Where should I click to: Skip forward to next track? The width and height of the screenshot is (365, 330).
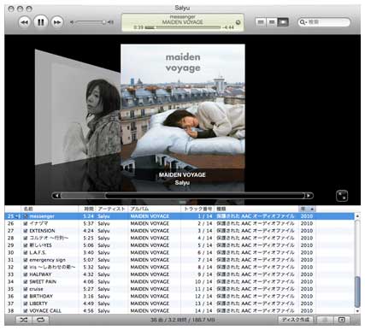point(57,22)
